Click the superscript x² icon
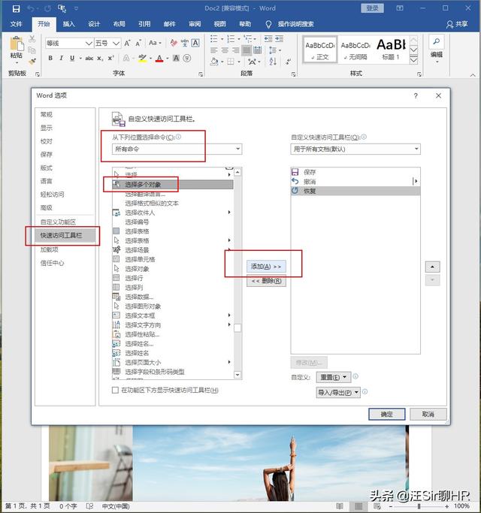Image resolution: width=481 pixels, height=513 pixels. 110,58
